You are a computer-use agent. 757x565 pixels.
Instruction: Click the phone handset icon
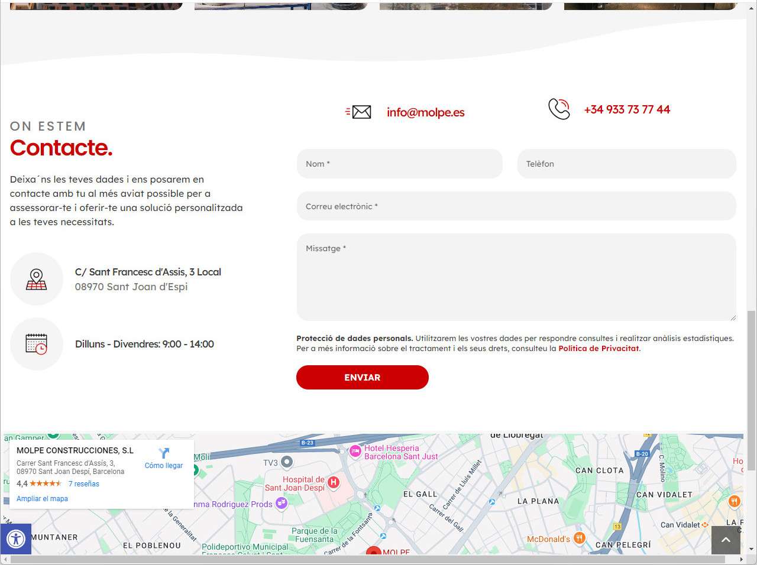click(x=559, y=109)
